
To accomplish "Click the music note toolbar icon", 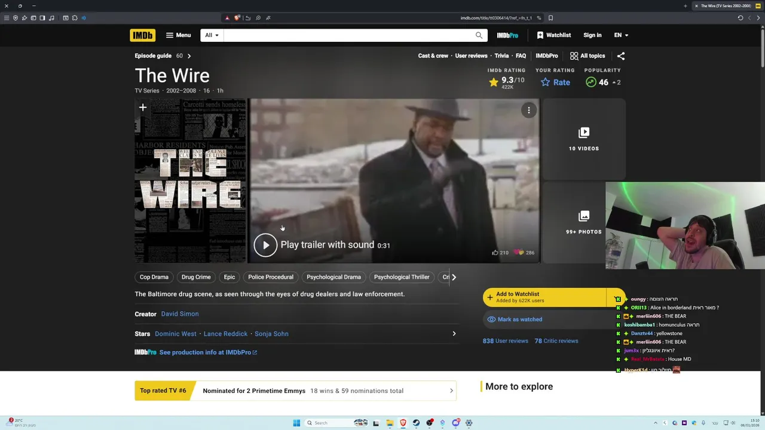I will coord(51,18).
